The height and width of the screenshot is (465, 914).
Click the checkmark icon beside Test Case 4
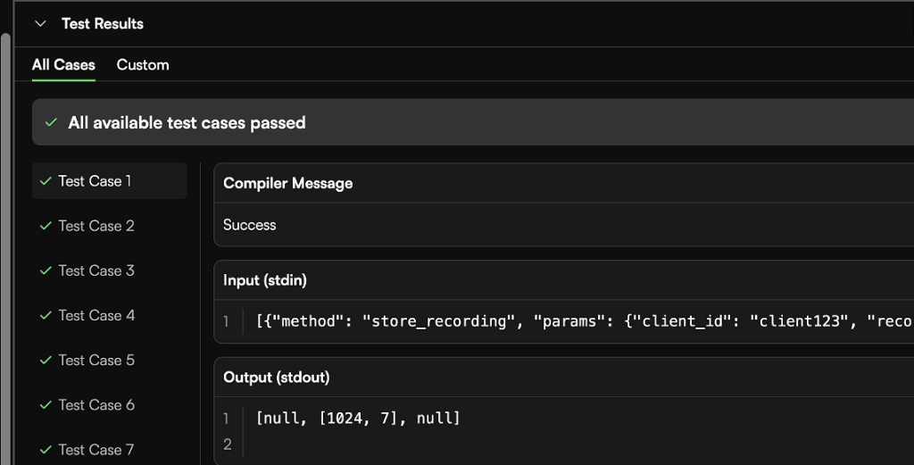click(x=46, y=315)
